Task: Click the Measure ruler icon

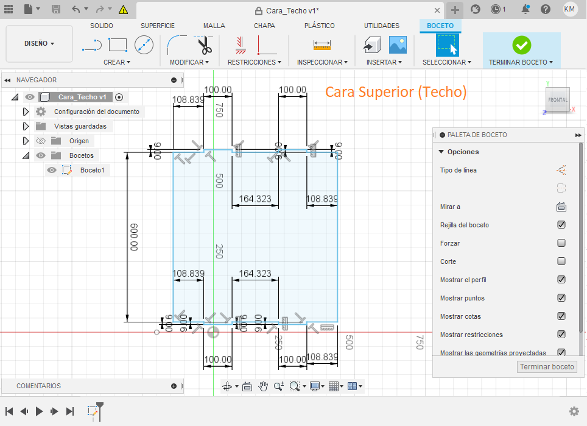Action: pyautogui.click(x=322, y=44)
